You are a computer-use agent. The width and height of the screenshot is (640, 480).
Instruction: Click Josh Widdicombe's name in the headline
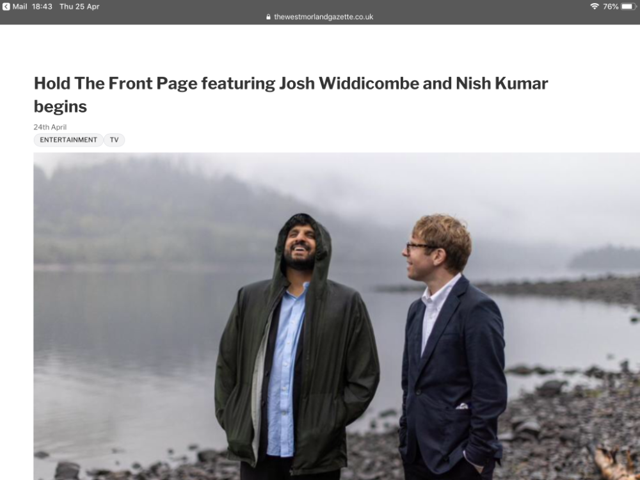click(349, 83)
